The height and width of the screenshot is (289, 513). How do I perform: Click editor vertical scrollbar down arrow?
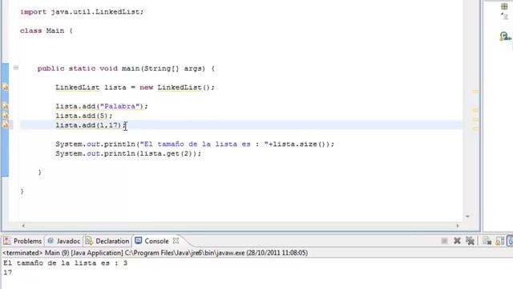[467, 216]
